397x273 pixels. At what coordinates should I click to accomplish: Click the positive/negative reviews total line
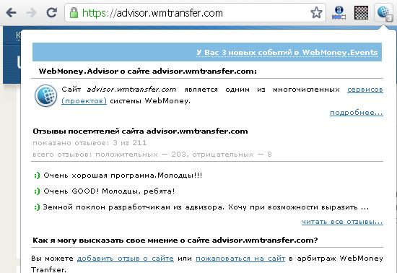152,155
